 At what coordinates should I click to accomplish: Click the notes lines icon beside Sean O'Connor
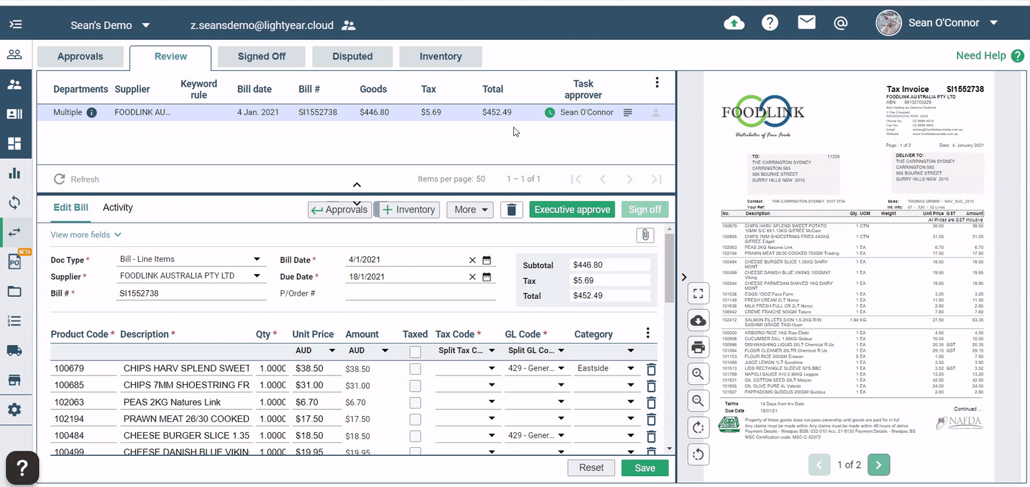coord(628,112)
